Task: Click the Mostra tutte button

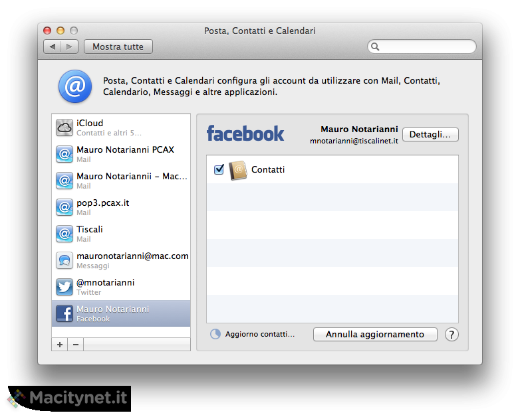Action: point(118,46)
